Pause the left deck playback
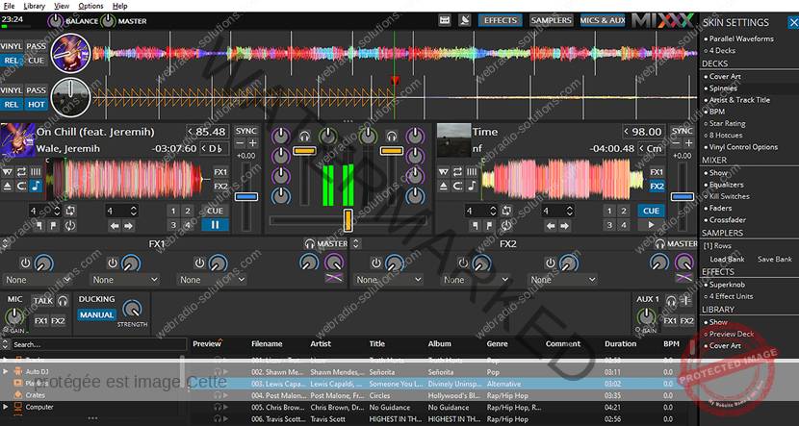799x426 pixels. pos(214,225)
